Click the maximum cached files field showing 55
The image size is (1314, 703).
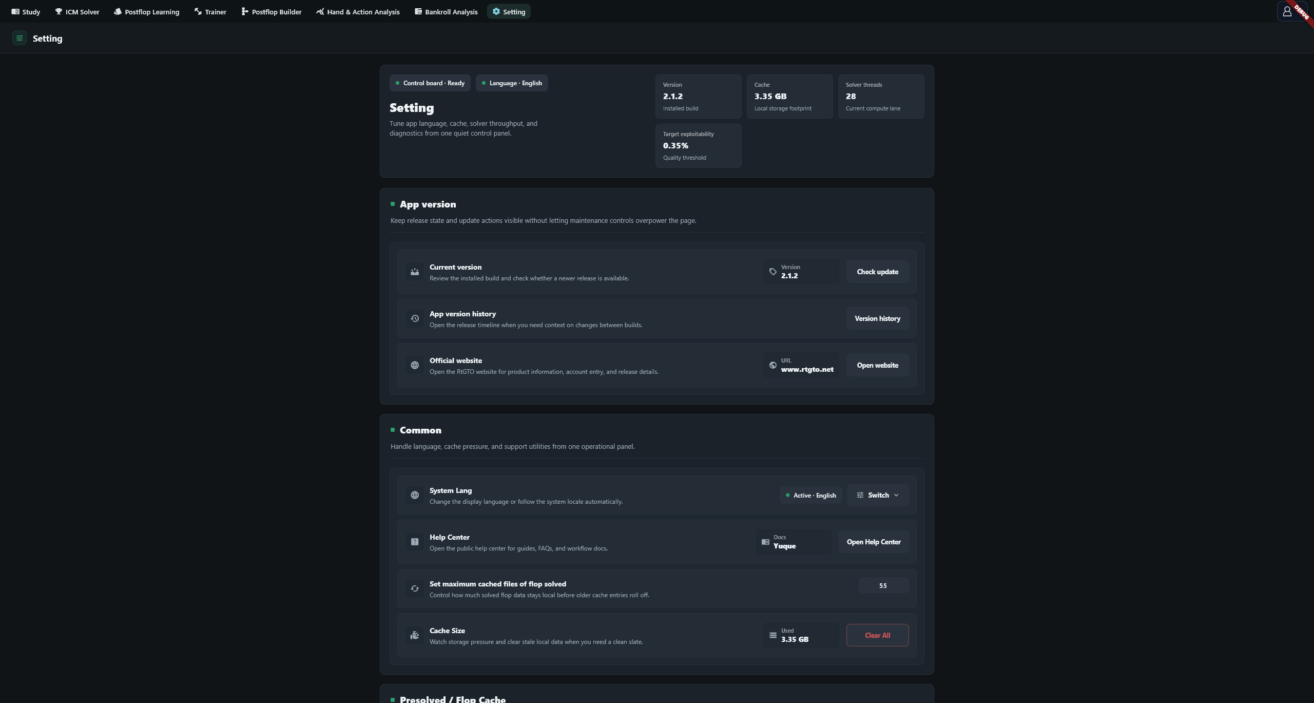(883, 585)
